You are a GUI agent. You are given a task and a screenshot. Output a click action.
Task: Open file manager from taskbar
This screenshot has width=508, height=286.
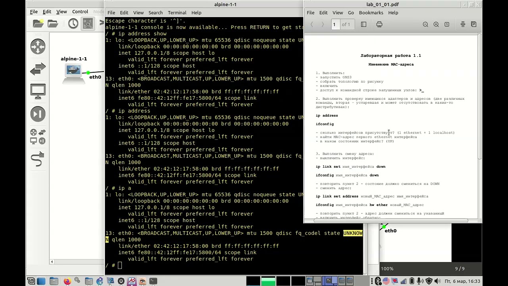54,281
